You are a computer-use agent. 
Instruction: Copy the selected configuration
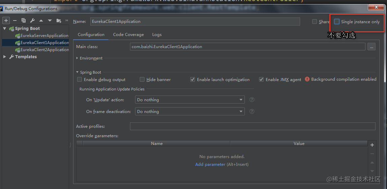[24, 21]
